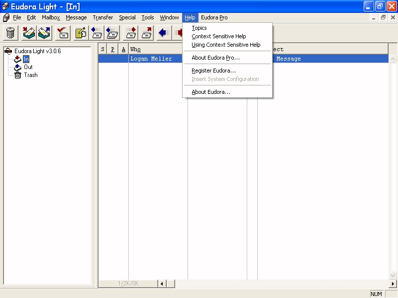Click the mailbox icon left of File menu
Viewport: 398px width, 298px height.
[x=6, y=17]
